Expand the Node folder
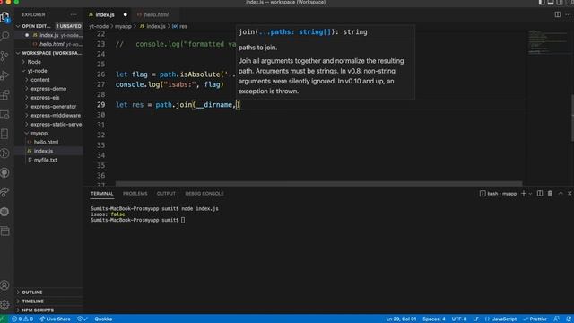The width and height of the screenshot is (574, 323). [x=49, y=62]
